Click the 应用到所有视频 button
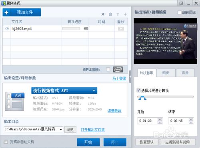 178,142
